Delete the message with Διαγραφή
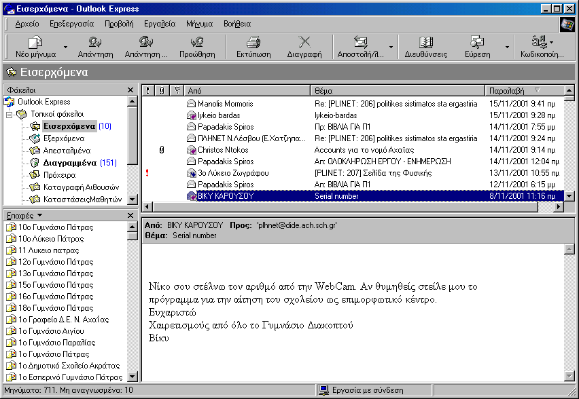Viewport: 579px width, 399px height. tap(304, 47)
